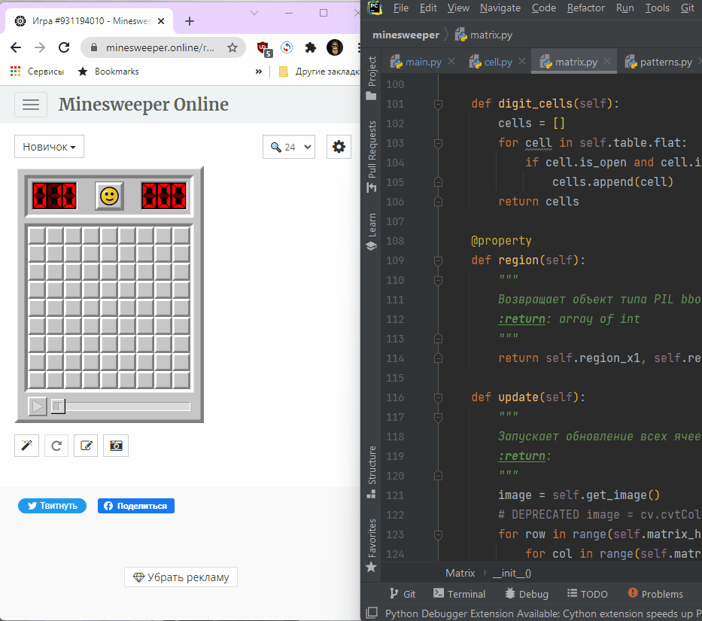This screenshot has height=621, width=702.
Task: Open the Сервисы apps shortcut
Action: 37,72
